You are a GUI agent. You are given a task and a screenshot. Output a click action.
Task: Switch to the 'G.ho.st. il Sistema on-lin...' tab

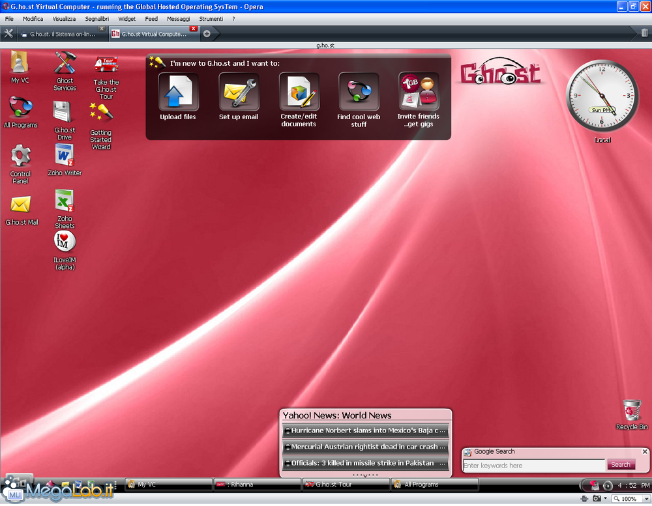pos(63,34)
